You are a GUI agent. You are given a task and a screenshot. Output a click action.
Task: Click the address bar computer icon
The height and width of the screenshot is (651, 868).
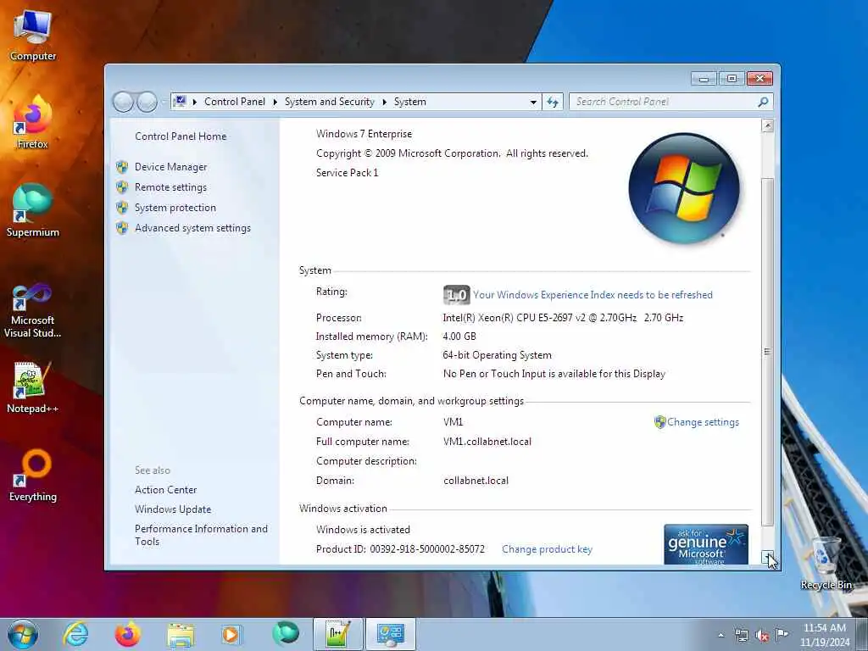tap(180, 102)
